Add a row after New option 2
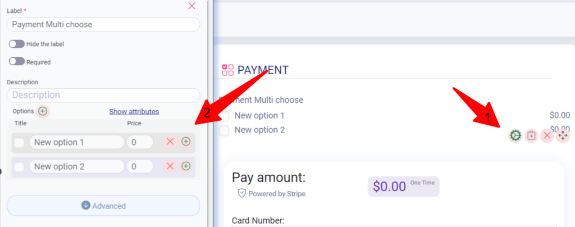Image resolution: width=575 pixels, height=227 pixels. click(x=186, y=166)
